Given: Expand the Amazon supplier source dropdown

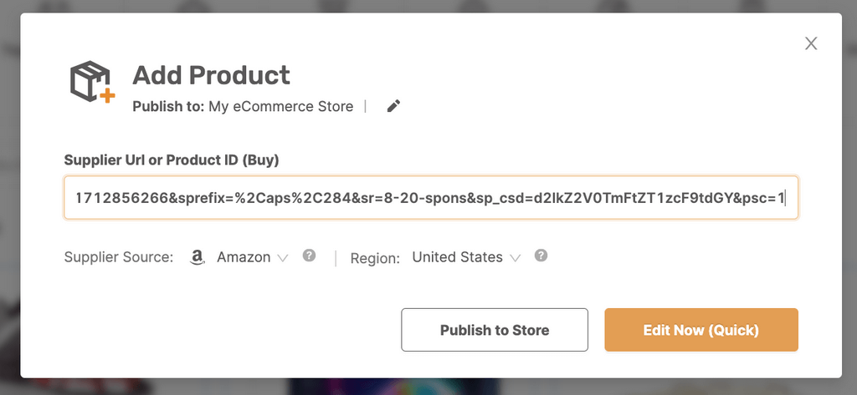Looking at the screenshot, I should (x=244, y=257).
